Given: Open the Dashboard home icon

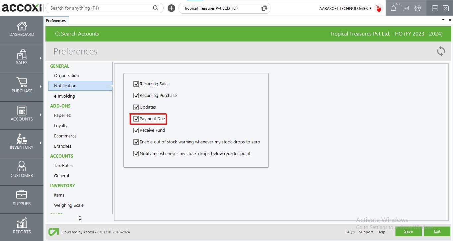Looking at the screenshot, I should tap(22, 26).
